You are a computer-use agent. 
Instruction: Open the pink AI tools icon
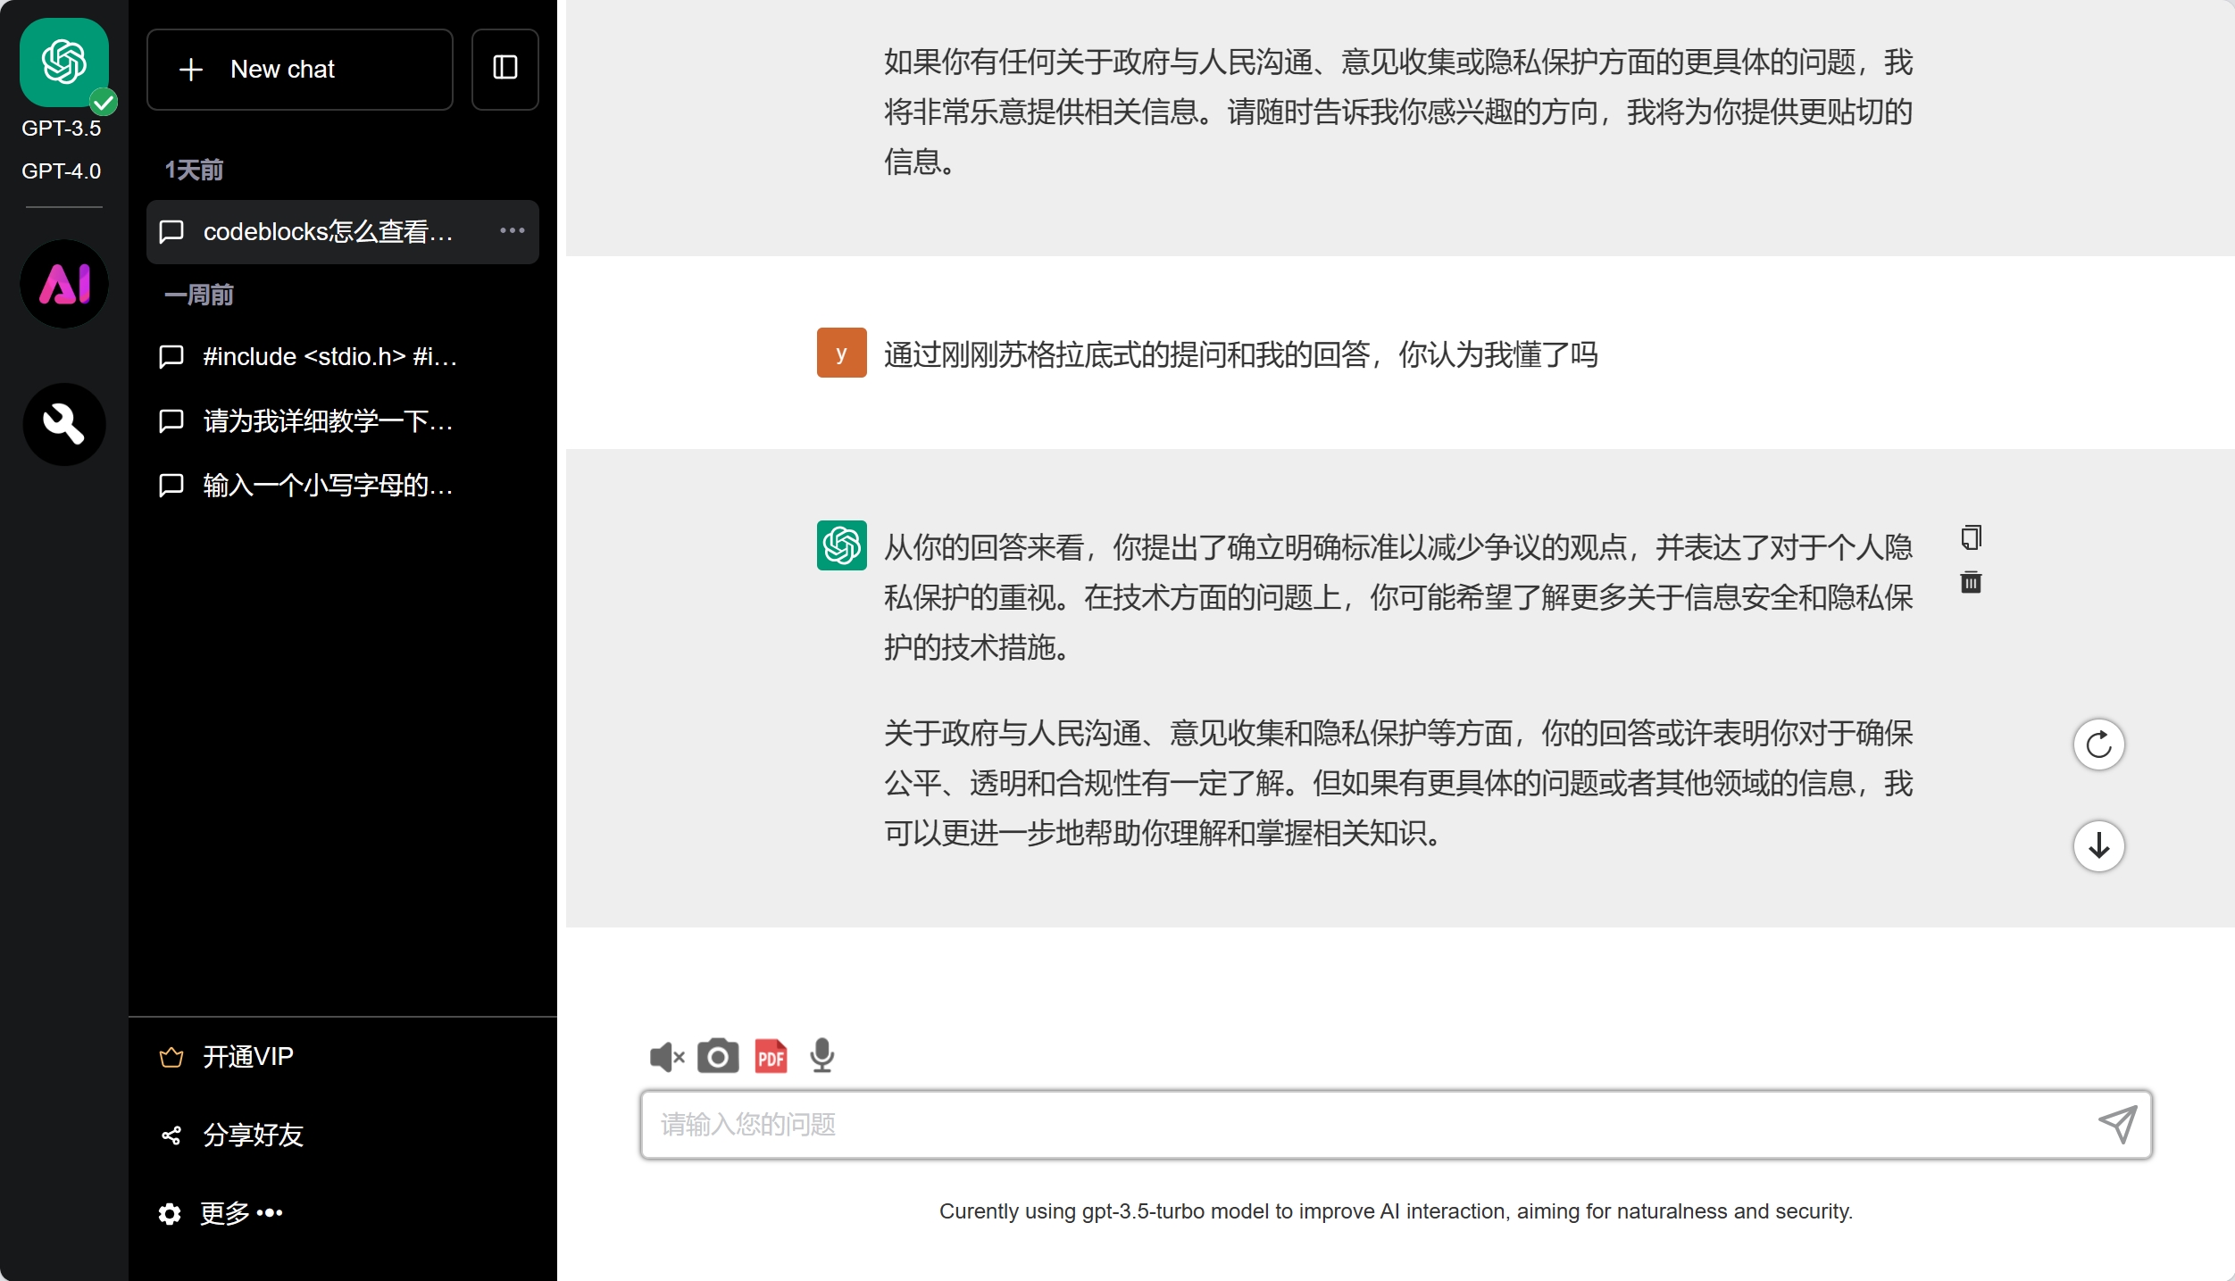point(64,284)
